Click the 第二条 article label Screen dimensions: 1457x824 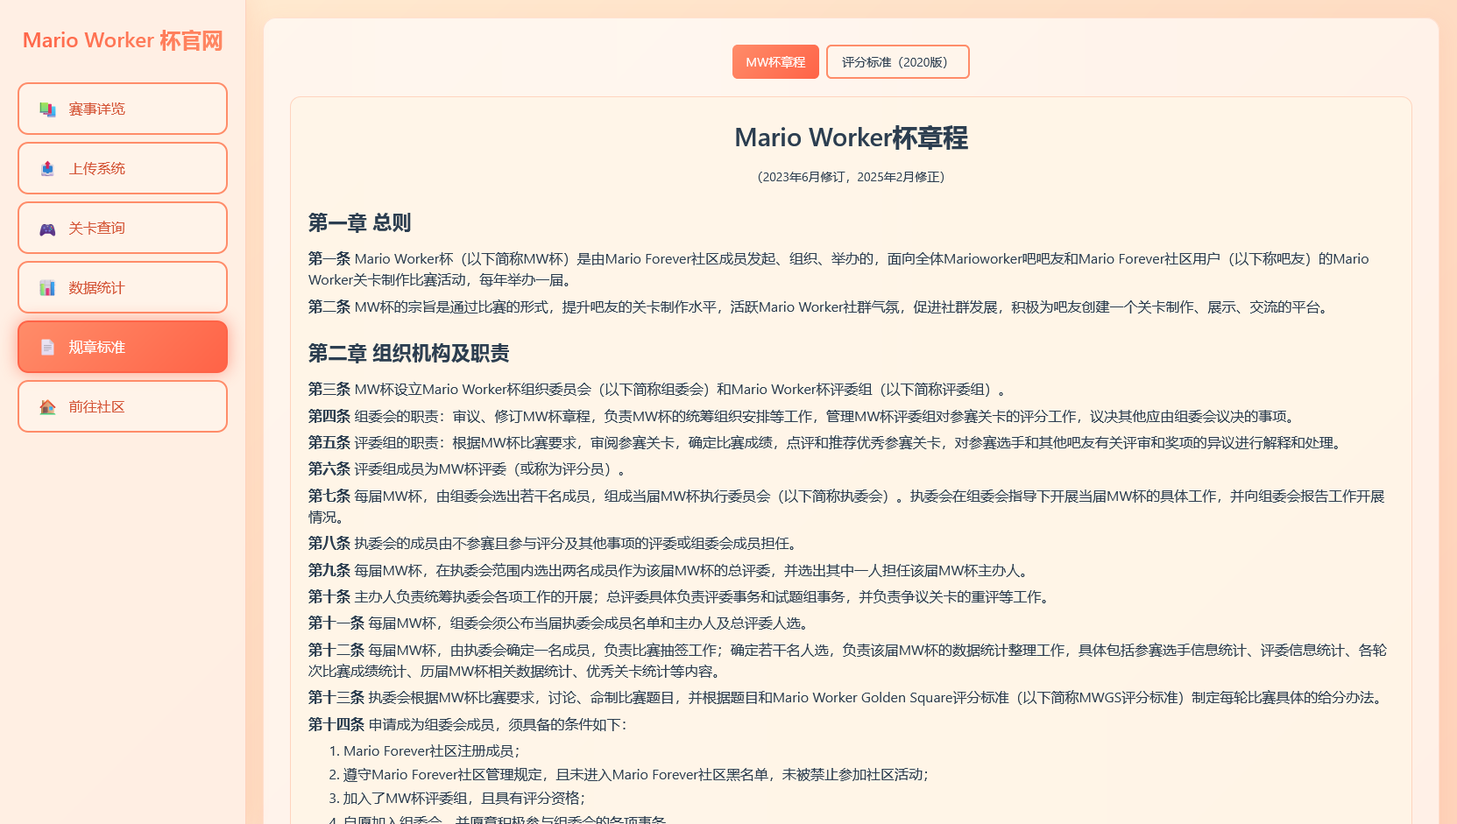tap(329, 306)
